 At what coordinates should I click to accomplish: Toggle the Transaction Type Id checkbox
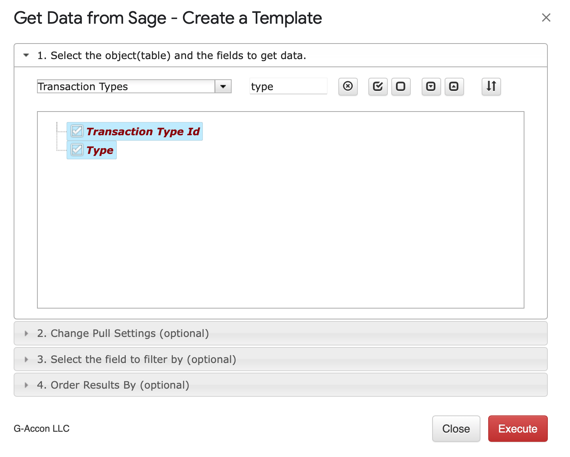point(77,131)
